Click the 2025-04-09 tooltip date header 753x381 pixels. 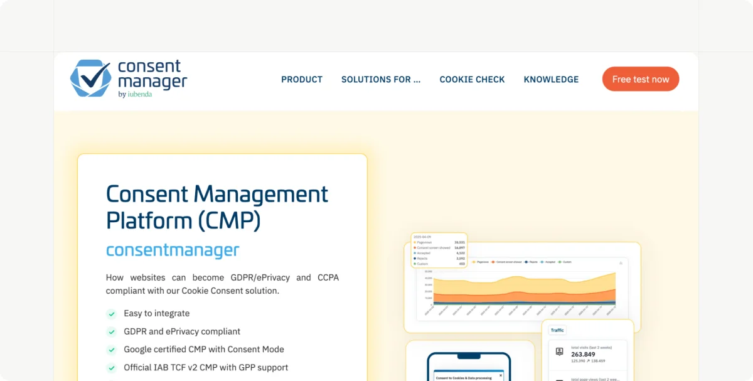(x=422, y=237)
